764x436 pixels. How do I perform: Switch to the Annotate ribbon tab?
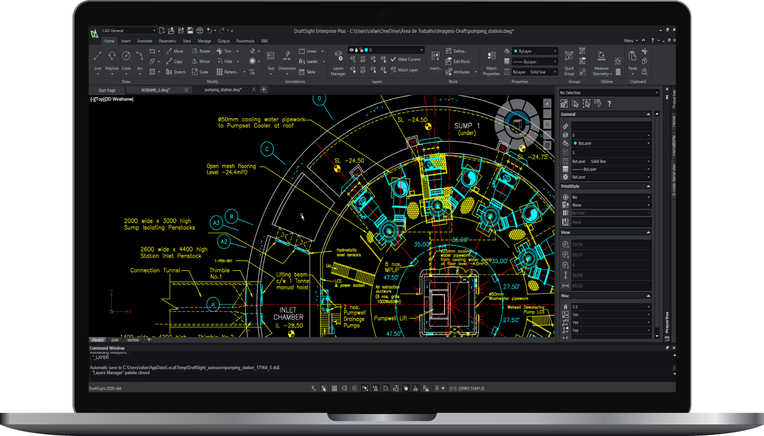[x=145, y=41]
